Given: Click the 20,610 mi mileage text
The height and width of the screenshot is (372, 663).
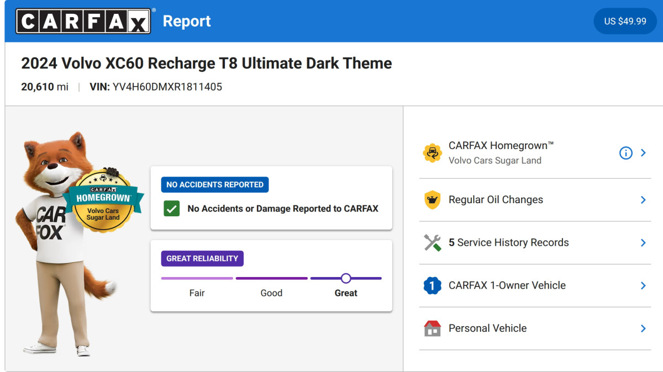Looking at the screenshot, I should pos(45,87).
